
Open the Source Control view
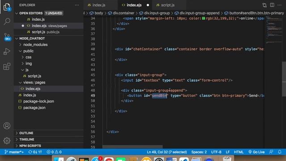7,37
